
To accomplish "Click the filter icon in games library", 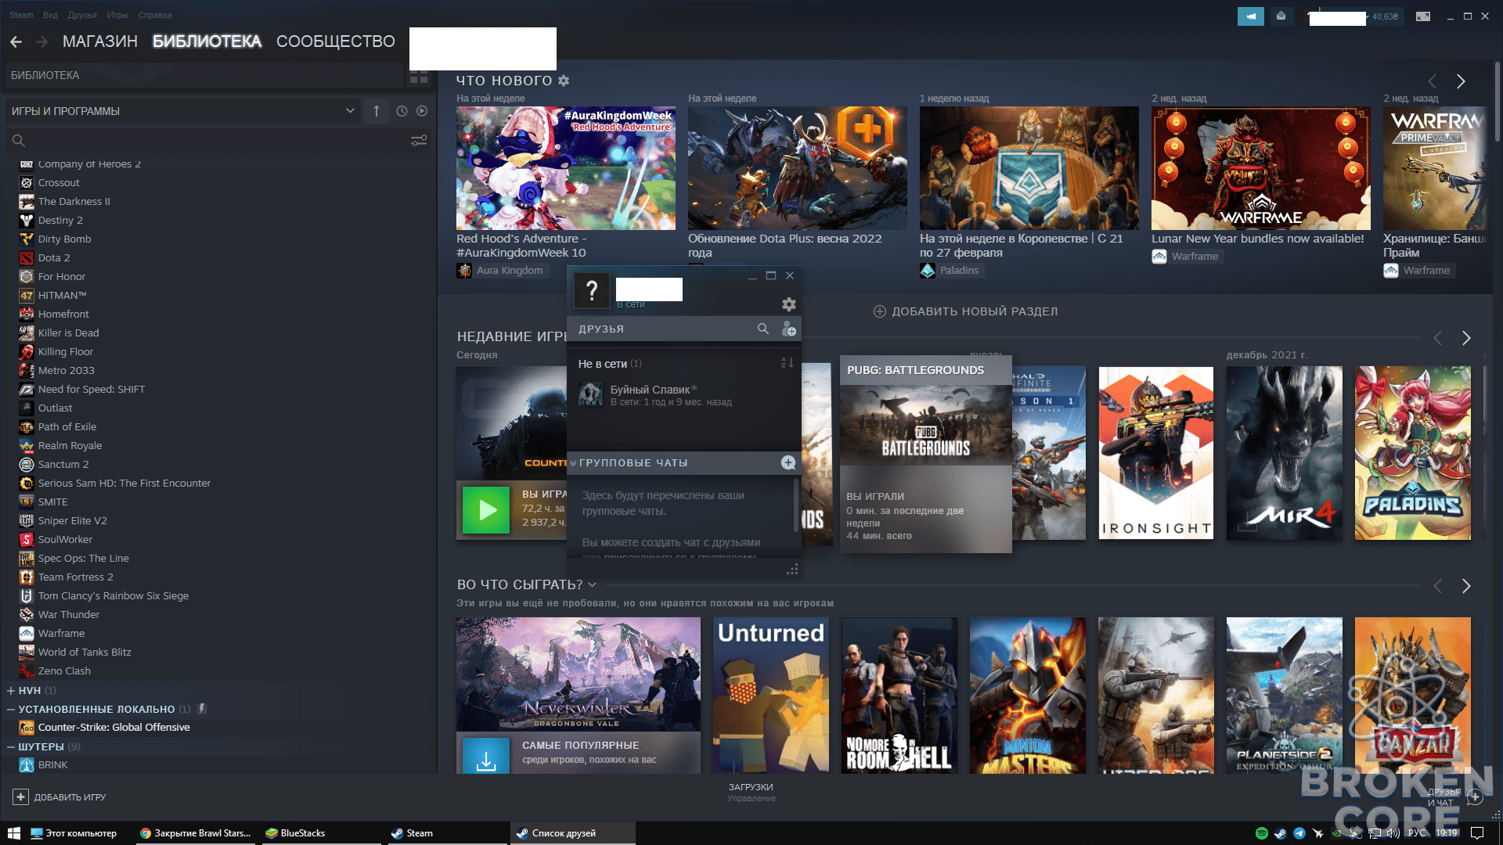I will coord(419,140).
